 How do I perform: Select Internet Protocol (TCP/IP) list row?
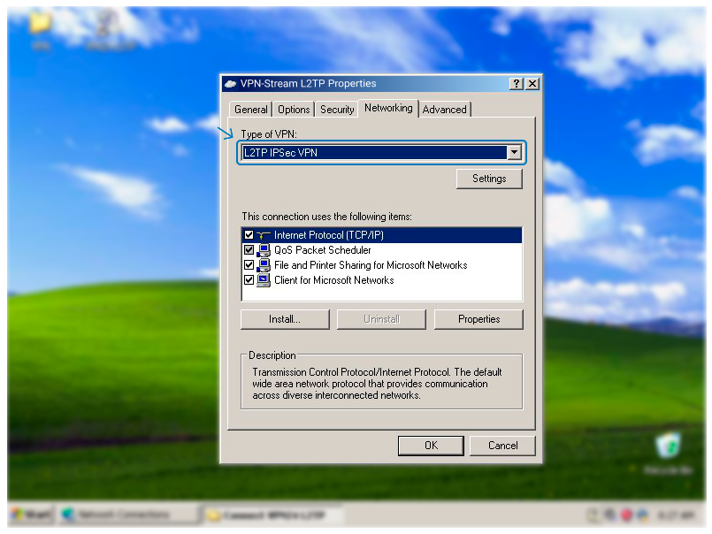click(381, 235)
